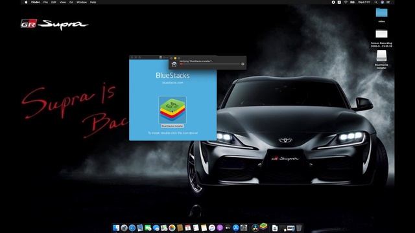The image size is (415, 233).
Task: Open the View menu
Action: click(x=63, y=2)
